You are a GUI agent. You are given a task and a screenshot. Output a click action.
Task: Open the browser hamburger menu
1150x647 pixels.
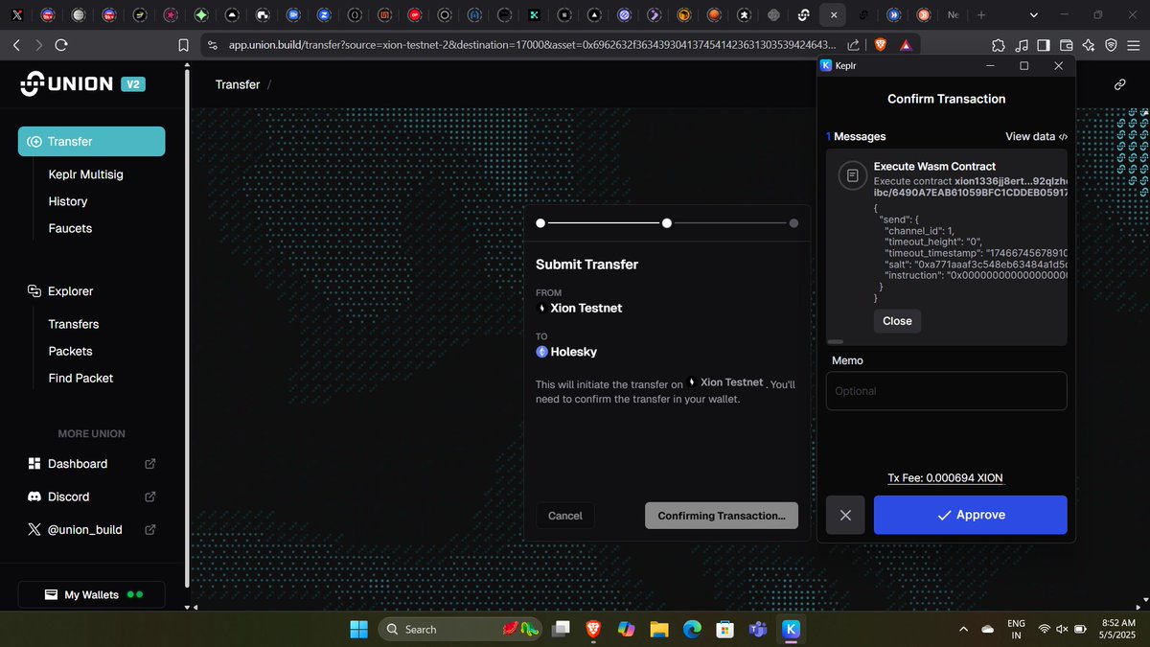1134,45
